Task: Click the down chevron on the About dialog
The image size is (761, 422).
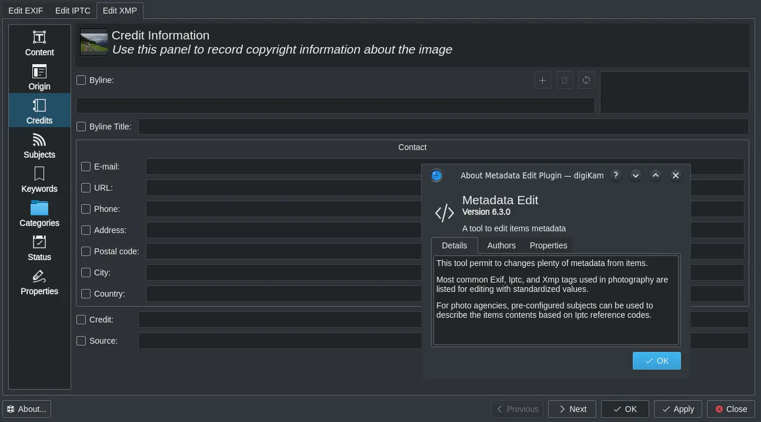Action: point(635,175)
